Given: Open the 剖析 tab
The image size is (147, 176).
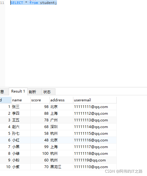Looking at the screenshot, I should 34,92.
